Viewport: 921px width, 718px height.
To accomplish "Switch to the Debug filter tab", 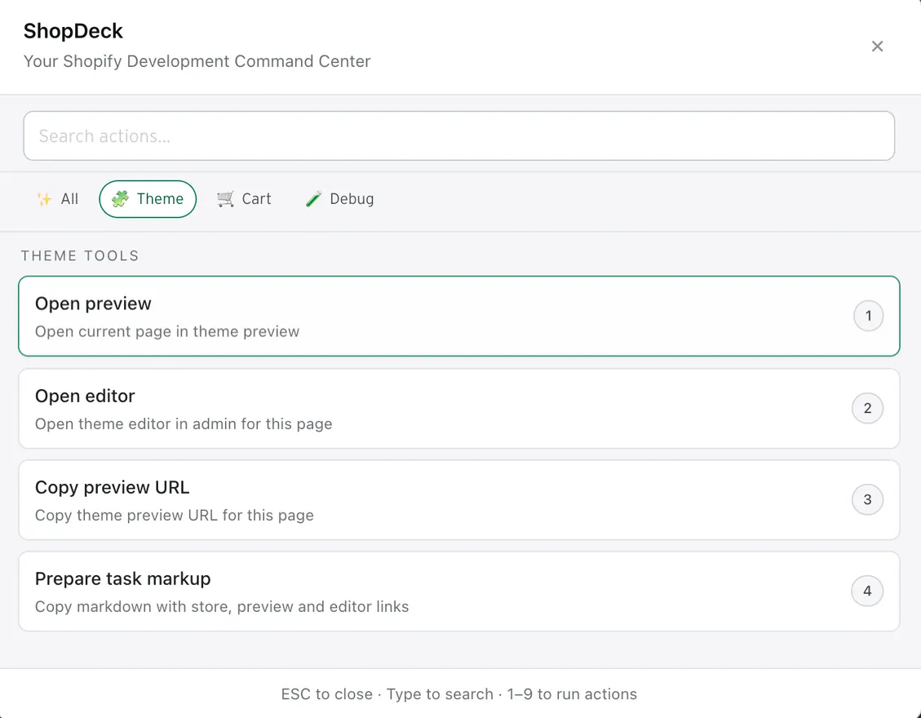I will [339, 199].
